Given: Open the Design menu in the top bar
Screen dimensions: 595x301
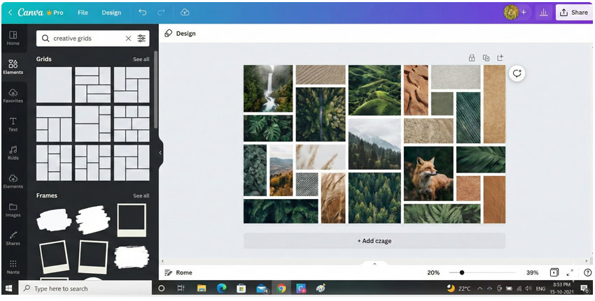Looking at the screenshot, I should pyautogui.click(x=111, y=13).
